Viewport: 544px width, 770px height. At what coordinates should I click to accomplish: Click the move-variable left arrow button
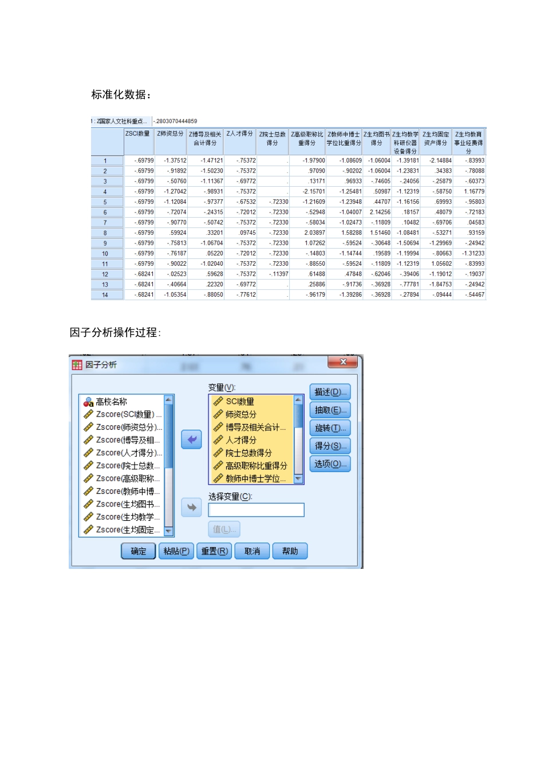point(191,439)
